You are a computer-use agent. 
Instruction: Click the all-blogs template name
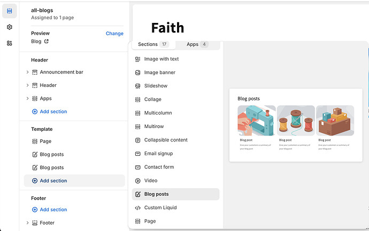click(42, 10)
